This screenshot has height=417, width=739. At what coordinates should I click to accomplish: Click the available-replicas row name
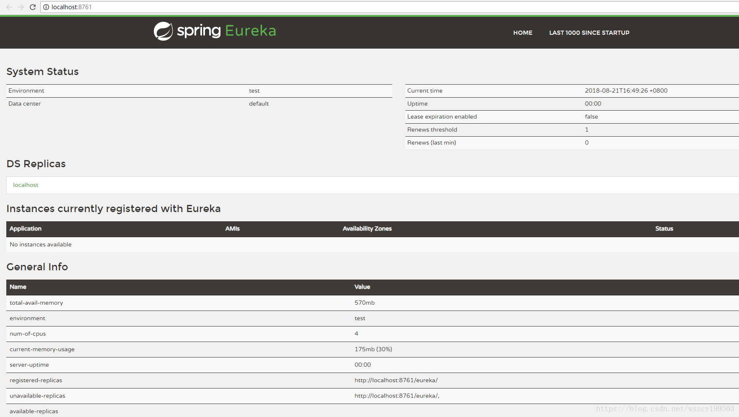tap(34, 411)
